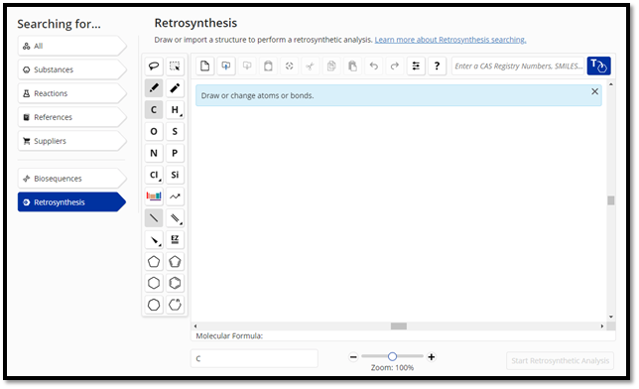The width and height of the screenshot is (639, 389).
Task: Switch search type to Substances
Action: pyautogui.click(x=72, y=69)
